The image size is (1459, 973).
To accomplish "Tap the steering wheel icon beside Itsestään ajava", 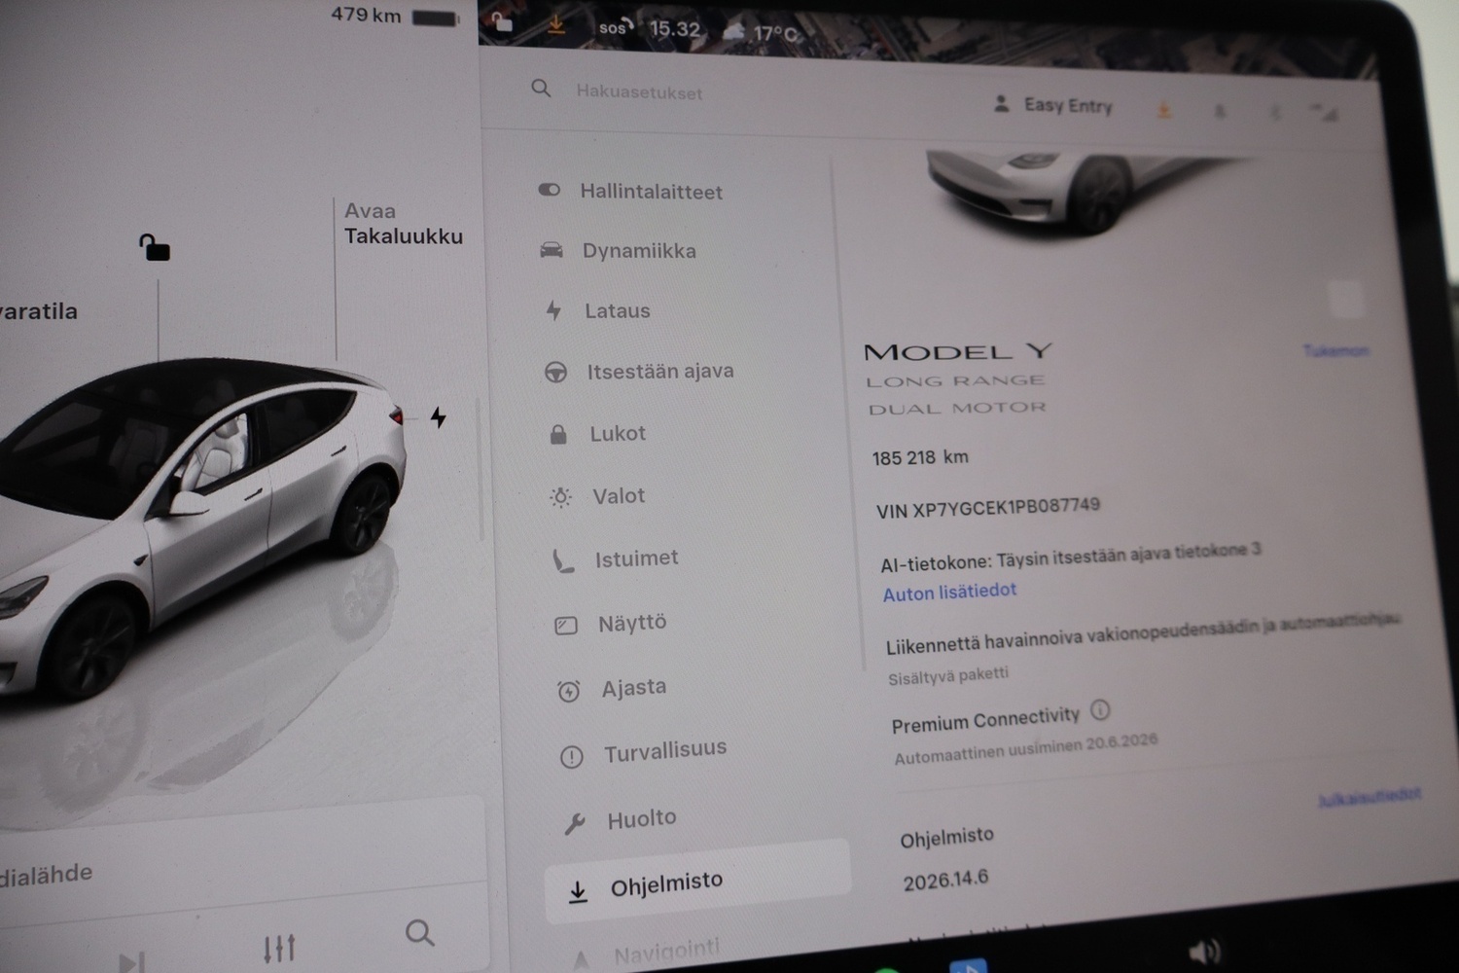I will 555,372.
